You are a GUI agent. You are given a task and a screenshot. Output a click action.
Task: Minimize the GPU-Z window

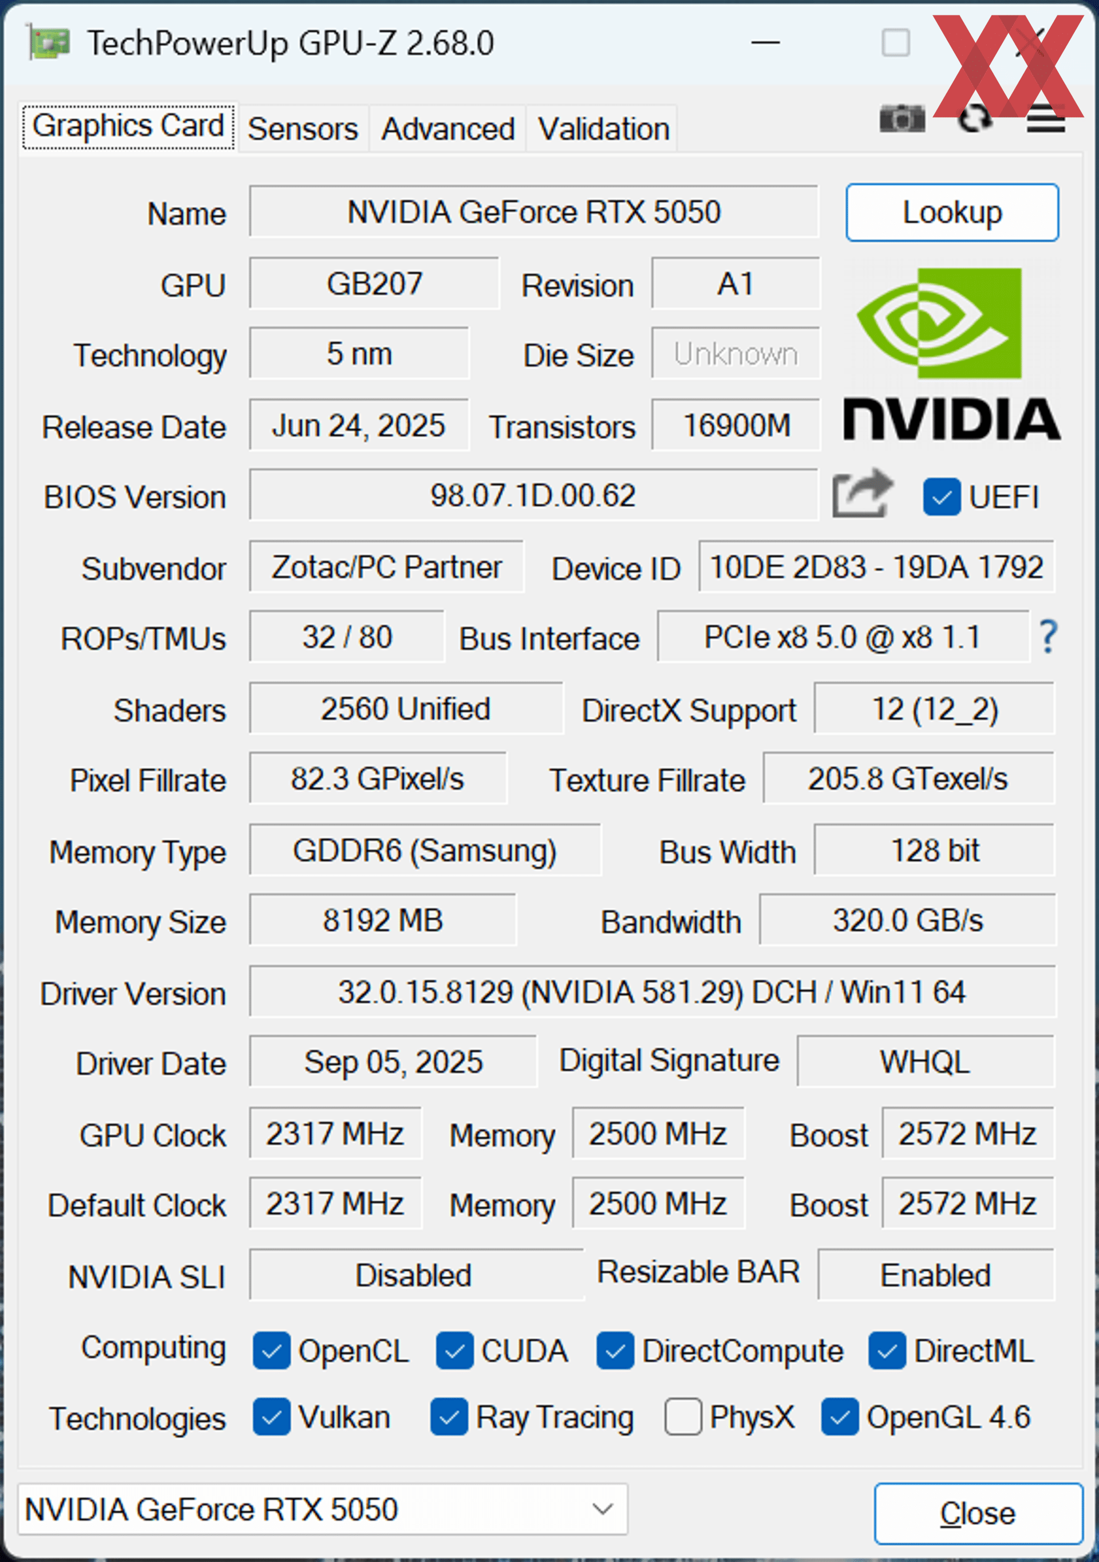765,43
